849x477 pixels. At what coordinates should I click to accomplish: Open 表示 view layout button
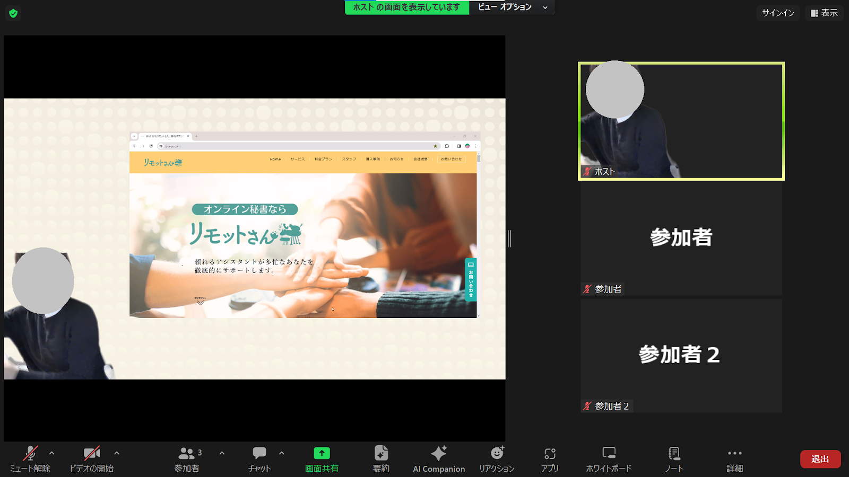coord(824,13)
